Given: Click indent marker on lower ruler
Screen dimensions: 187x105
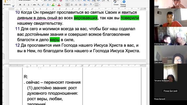Looking at the screenshot, I should click(x=27, y=66).
